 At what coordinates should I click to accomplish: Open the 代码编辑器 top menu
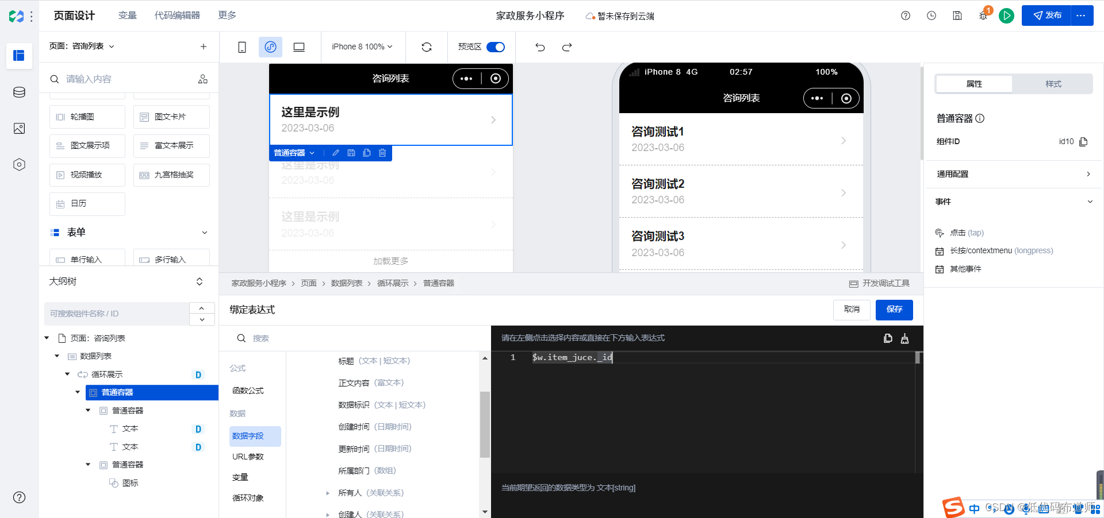tap(177, 16)
